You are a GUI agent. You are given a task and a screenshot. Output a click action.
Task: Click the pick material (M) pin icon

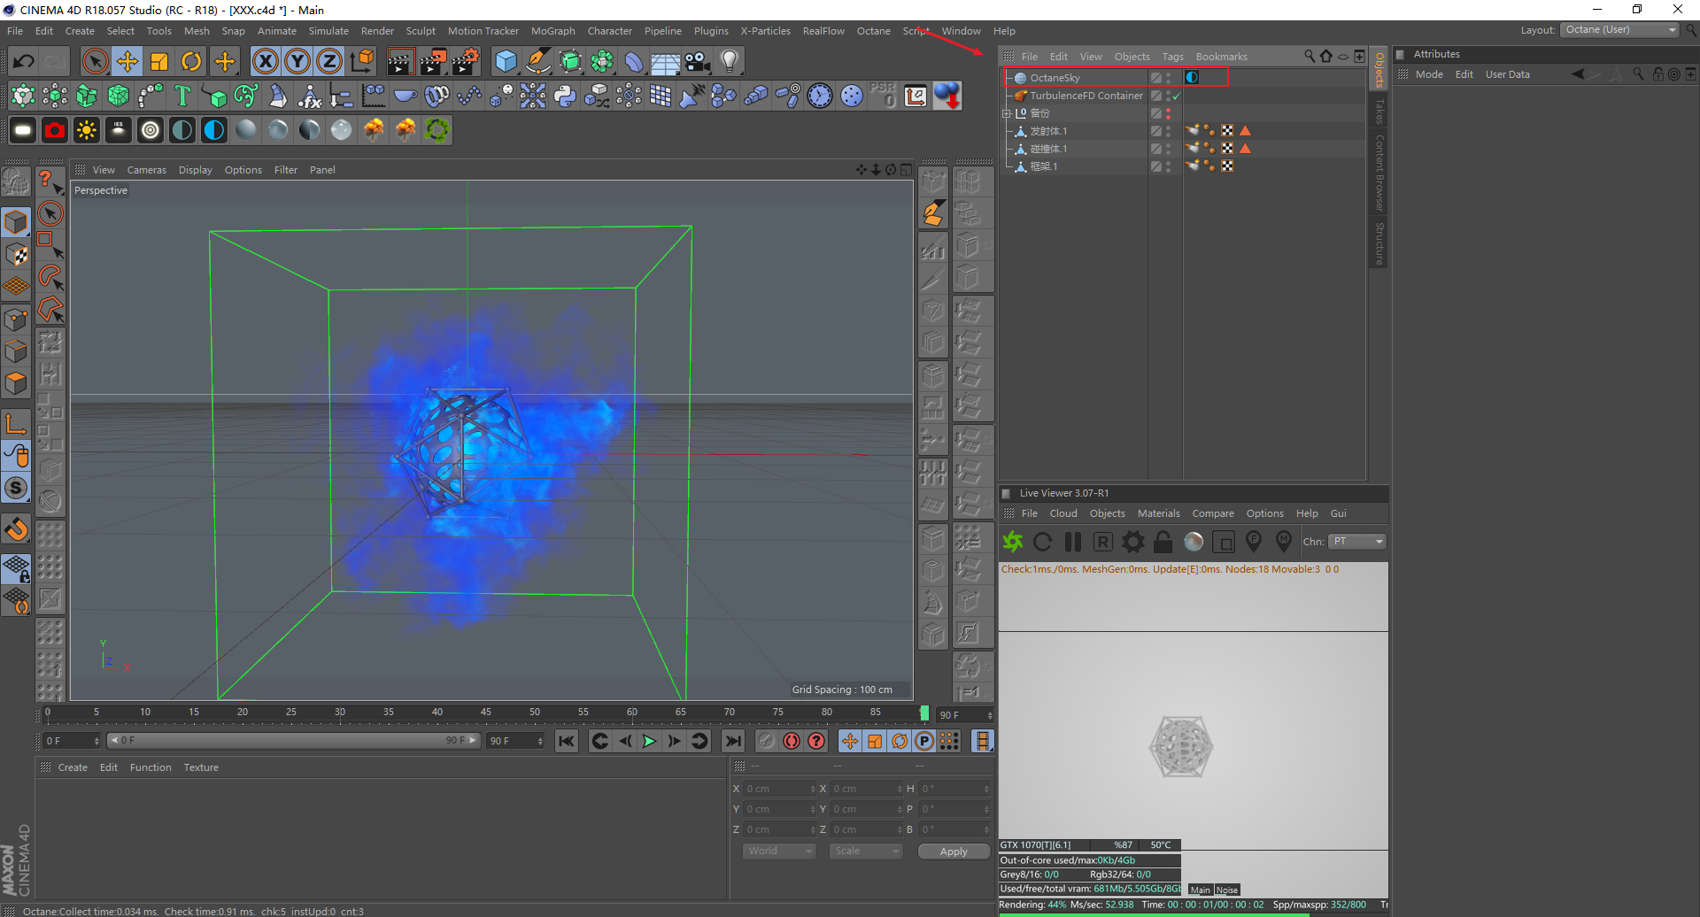point(1284,541)
